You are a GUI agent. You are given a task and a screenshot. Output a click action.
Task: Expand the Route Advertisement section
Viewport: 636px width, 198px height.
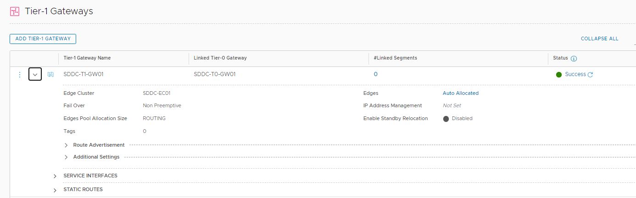pos(66,145)
